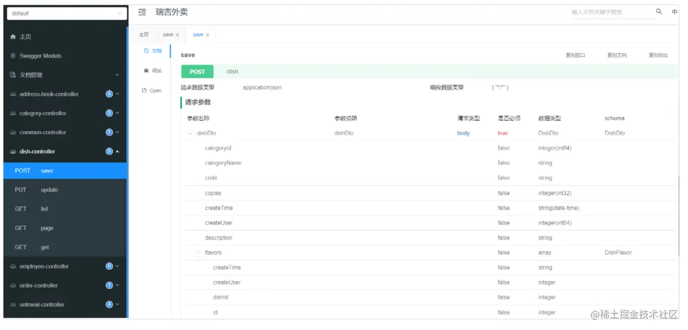Click the dishId parameter name

pos(220,297)
